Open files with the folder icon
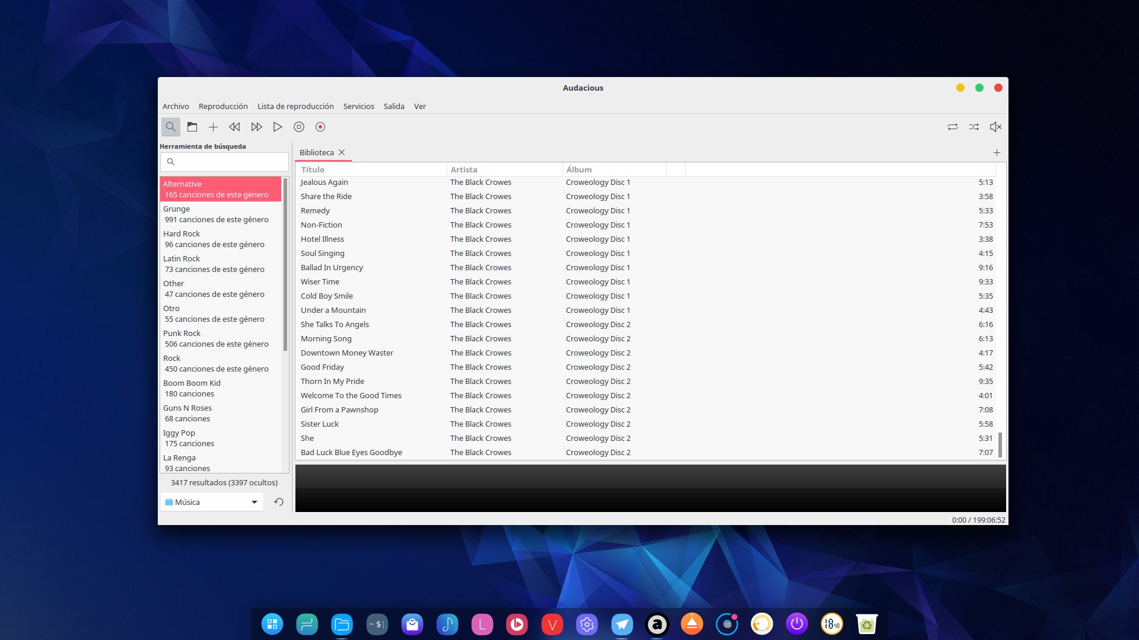1139x640 pixels. [192, 127]
